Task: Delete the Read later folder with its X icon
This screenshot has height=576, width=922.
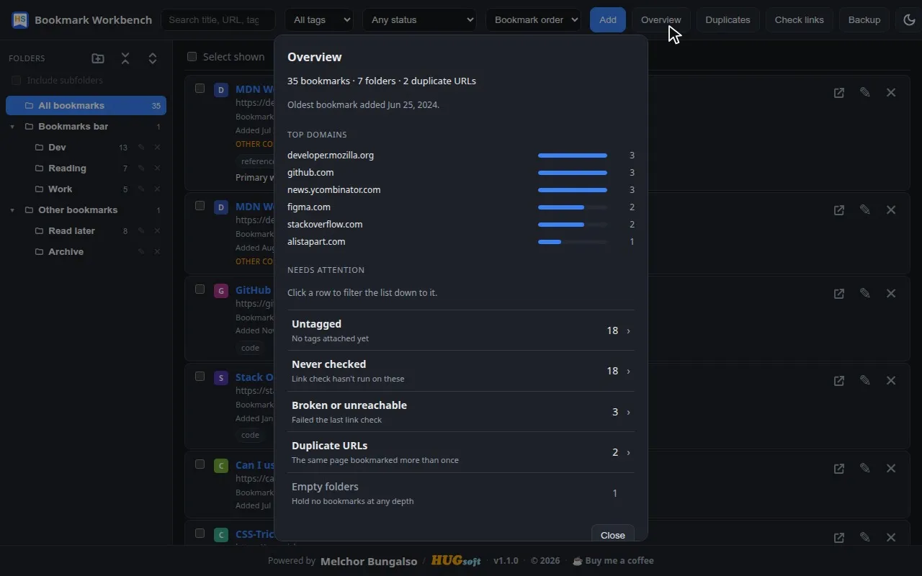Action: pyautogui.click(x=157, y=231)
